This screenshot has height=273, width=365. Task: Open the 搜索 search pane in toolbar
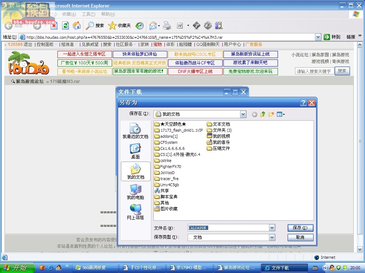pos(95,26)
